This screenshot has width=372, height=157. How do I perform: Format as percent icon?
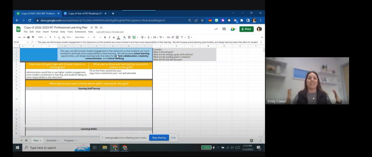pyautogui.click(x=55, y=37)
